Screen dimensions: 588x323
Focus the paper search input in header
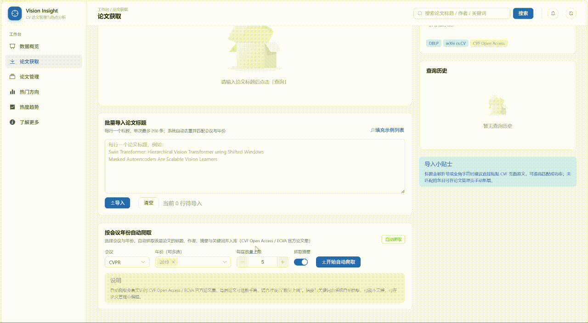(x=462, y=13)
